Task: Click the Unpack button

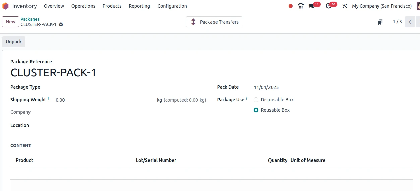Action: click(14, 42)
